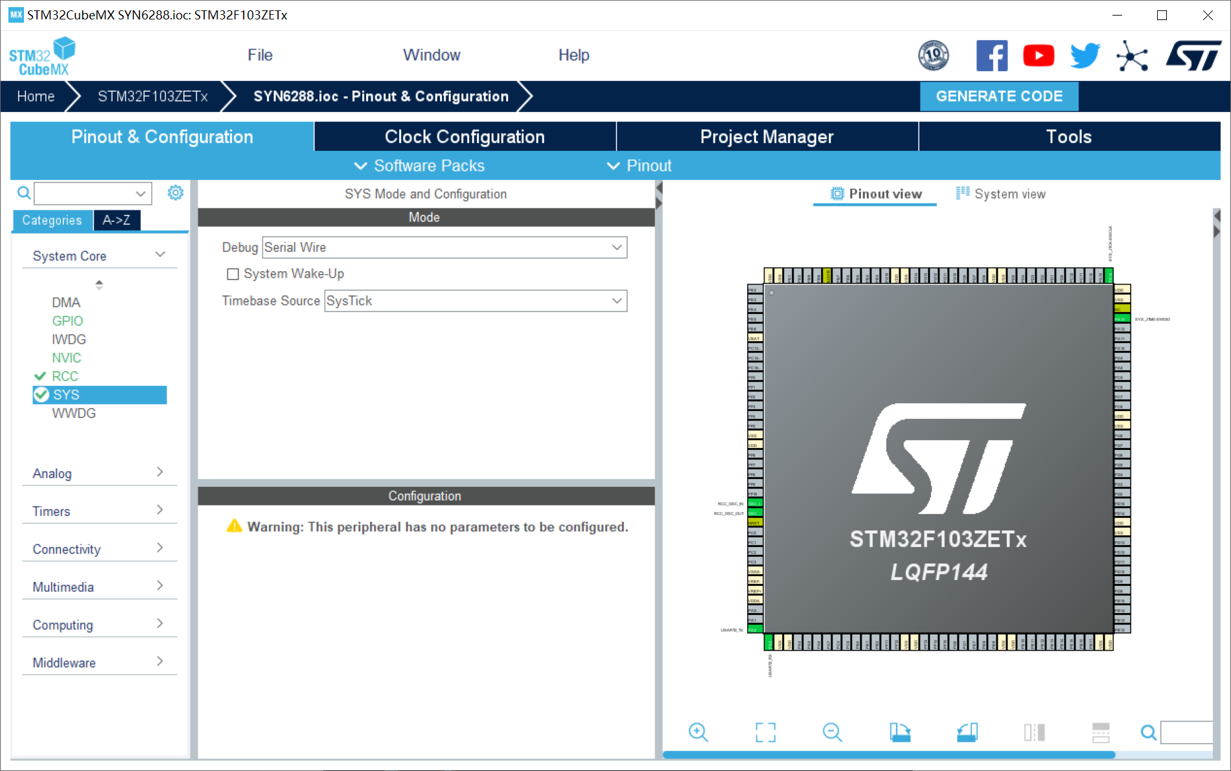
Task: Zoom in on the chip pinout
Action: click(x=698, y=732)
